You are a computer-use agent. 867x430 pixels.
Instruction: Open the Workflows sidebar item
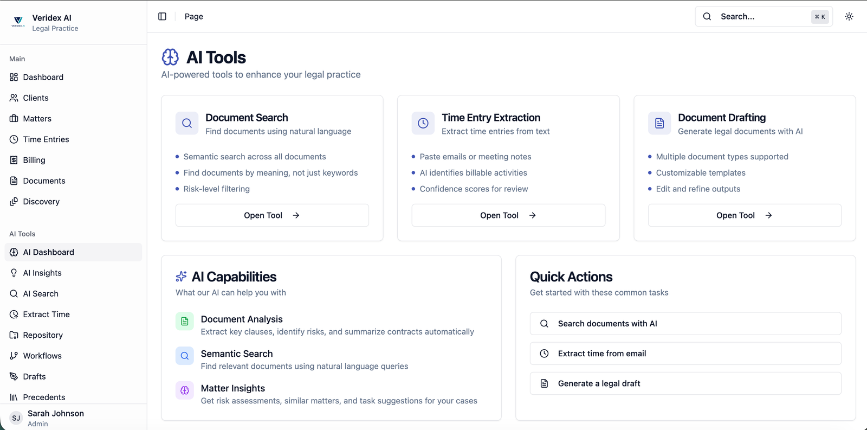(x=42, y=356)
